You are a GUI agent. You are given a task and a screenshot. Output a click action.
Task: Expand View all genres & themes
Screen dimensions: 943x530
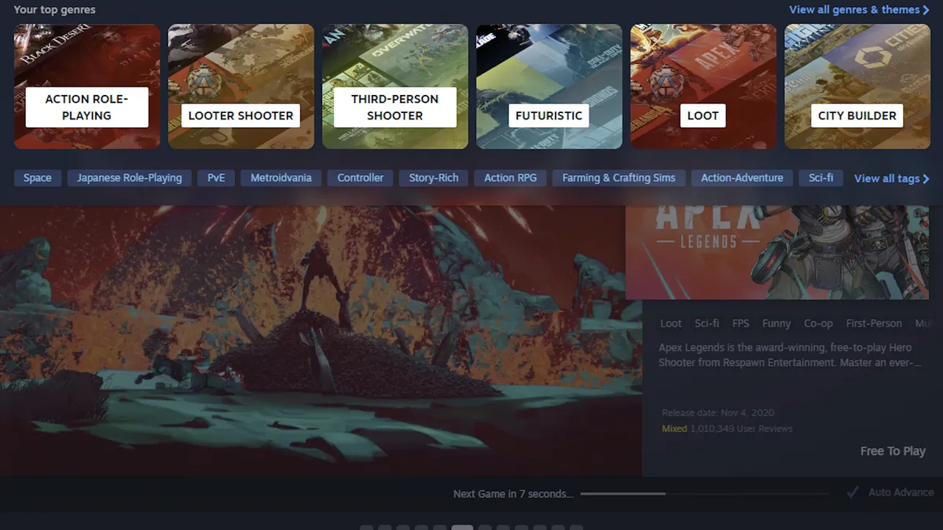coord(859,9)
